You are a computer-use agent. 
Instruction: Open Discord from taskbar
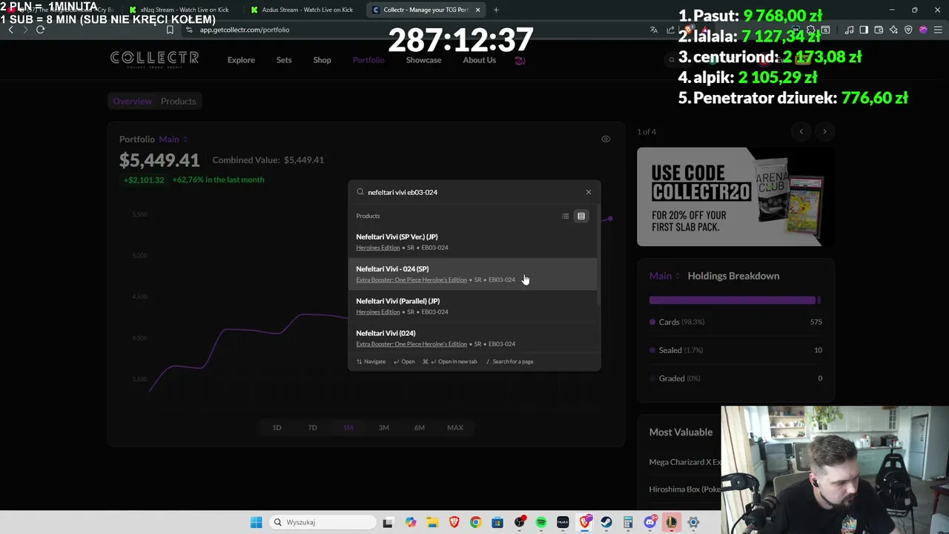650,522
